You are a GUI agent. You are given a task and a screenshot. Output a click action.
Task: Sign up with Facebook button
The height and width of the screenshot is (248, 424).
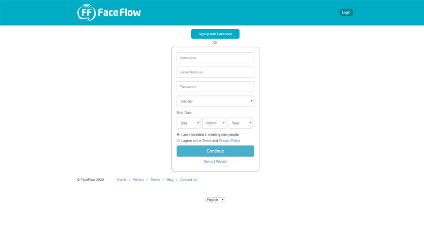215,34
